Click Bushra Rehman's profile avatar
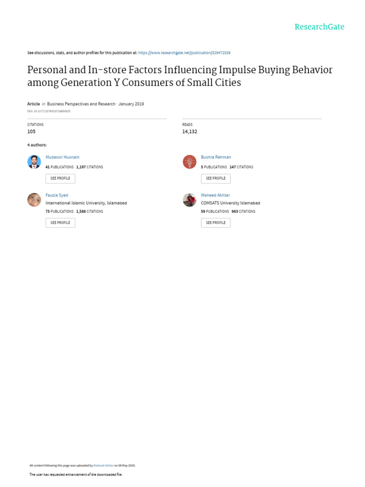Viewport: 365px width, 487px height. pos(190,162)
